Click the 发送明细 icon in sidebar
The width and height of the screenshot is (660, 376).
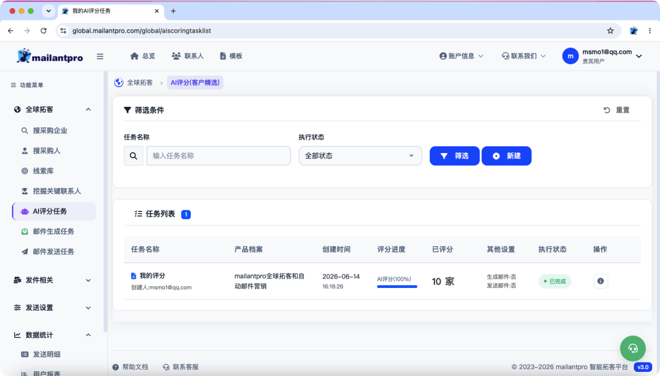click(x=25, y=354)
